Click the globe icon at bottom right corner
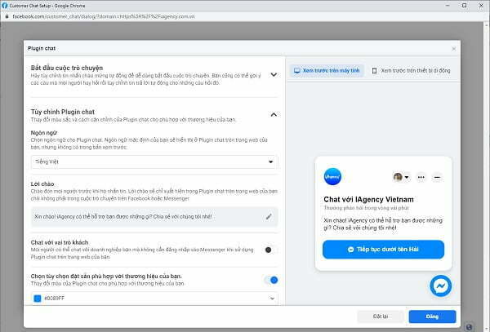Image resolution: width=490 pixels, height=332 pixels. pos(469,327)
